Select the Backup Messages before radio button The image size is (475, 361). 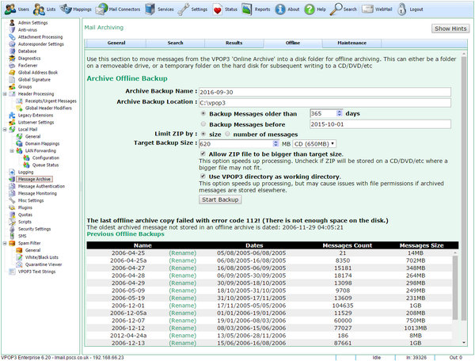tap(203, 124)
